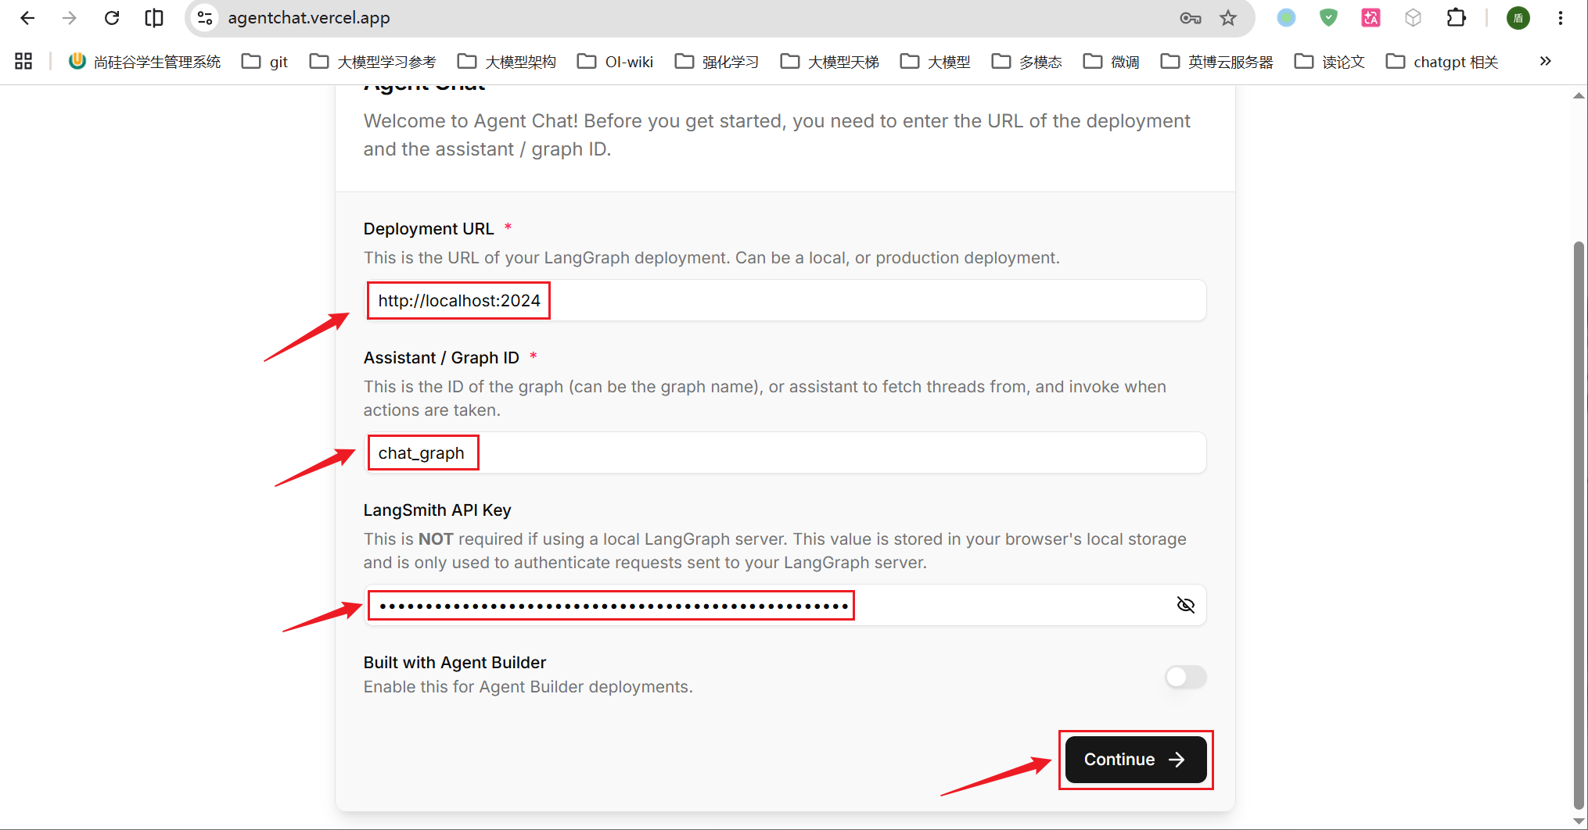Open the 强化学习 bookmark folder
Image resolution: width=1588 pixels, height=830 pixels.
tap(717, 62)
